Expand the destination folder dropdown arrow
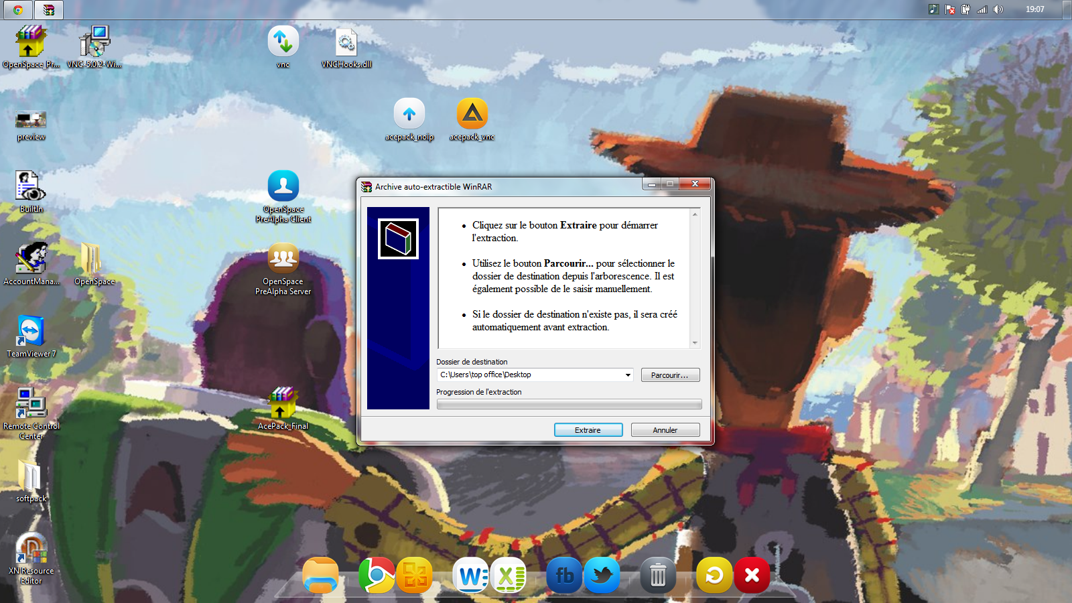 pos(628,375)
